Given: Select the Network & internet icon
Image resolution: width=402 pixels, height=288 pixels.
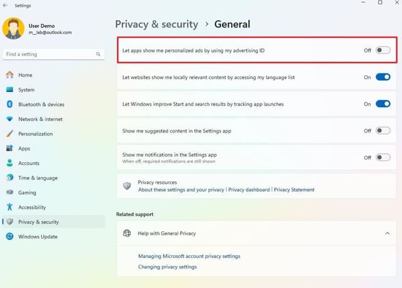Looking at the screenshot, I should click(9, 119).
